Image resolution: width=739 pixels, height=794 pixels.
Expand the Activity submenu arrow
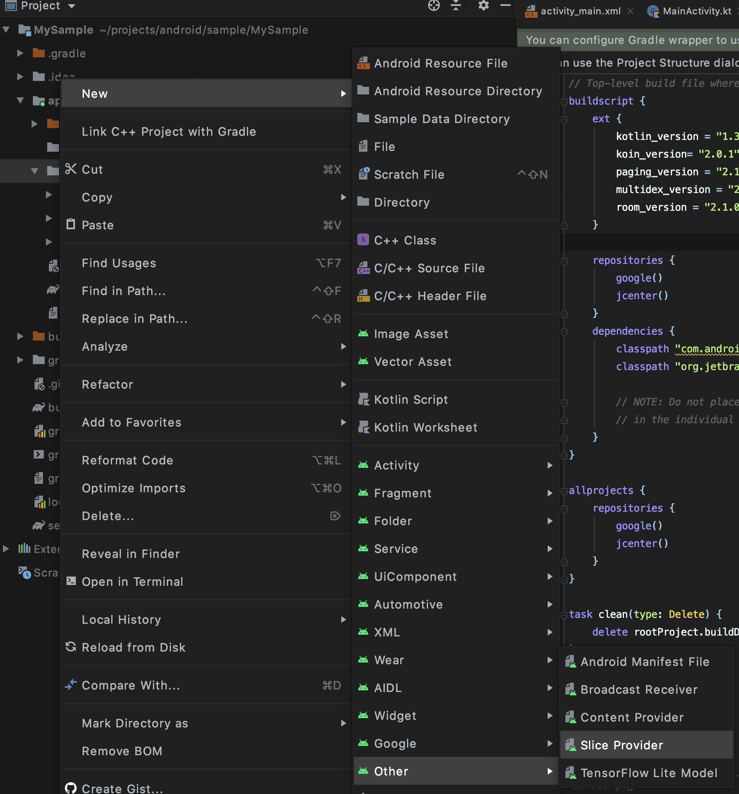coord(550,465)
